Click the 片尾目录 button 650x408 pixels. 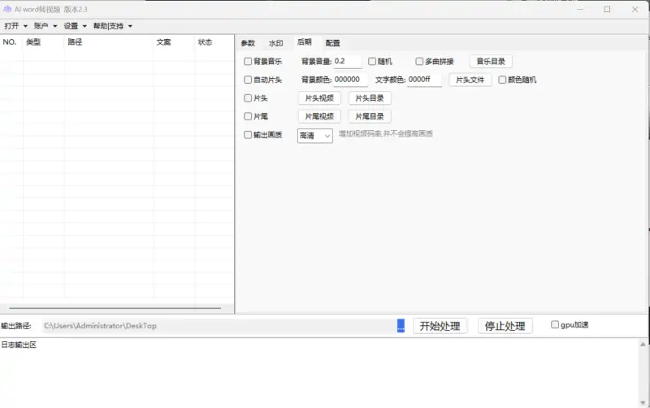pos(370,116)
